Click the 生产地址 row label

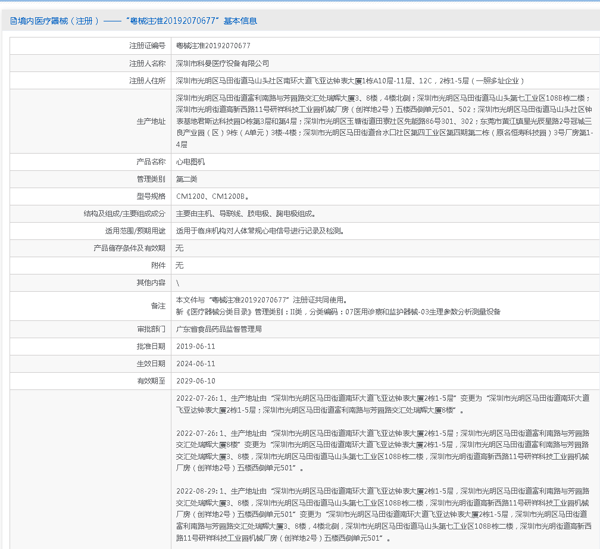(x=151, y=121)
